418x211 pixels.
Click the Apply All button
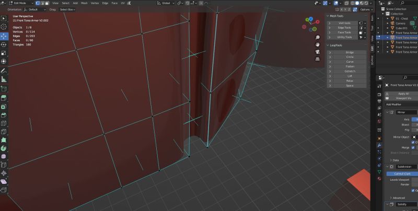[401, 94]
